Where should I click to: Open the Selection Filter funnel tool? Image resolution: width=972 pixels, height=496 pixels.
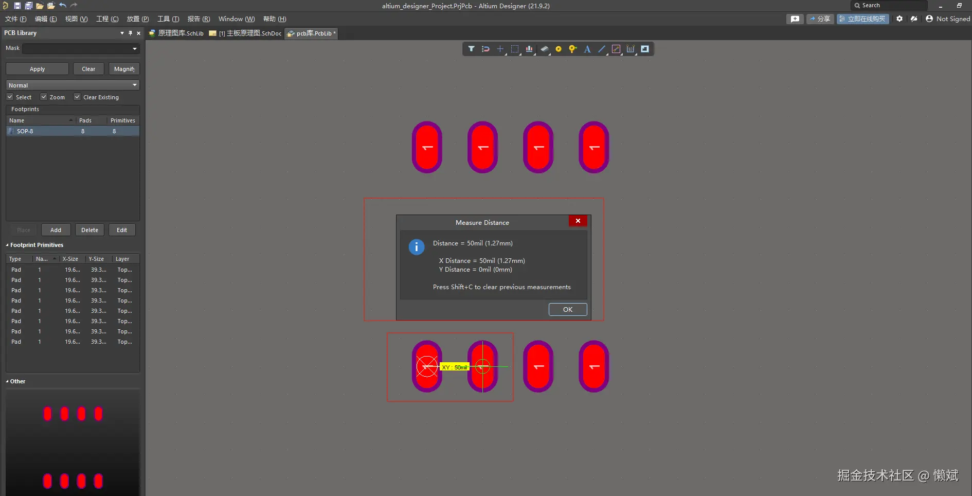[471, 49]
